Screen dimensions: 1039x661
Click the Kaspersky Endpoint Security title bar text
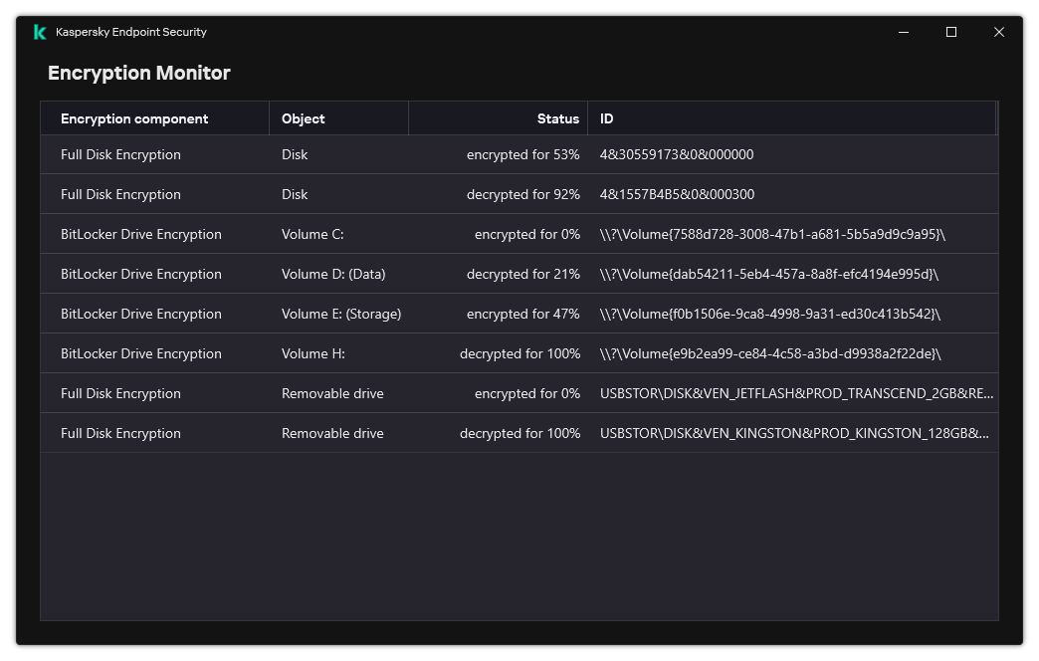131,32
